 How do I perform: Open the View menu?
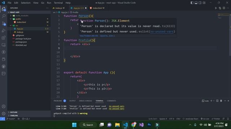36,3
